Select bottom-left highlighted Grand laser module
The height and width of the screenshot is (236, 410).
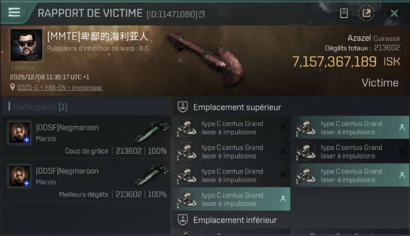(231, 199)
